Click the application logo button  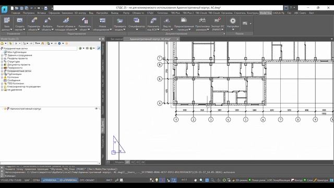click(x=4, y=9)
